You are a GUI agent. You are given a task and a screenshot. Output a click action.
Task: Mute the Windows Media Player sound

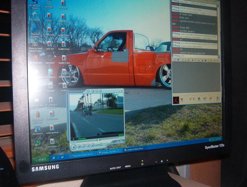[93, 144]
